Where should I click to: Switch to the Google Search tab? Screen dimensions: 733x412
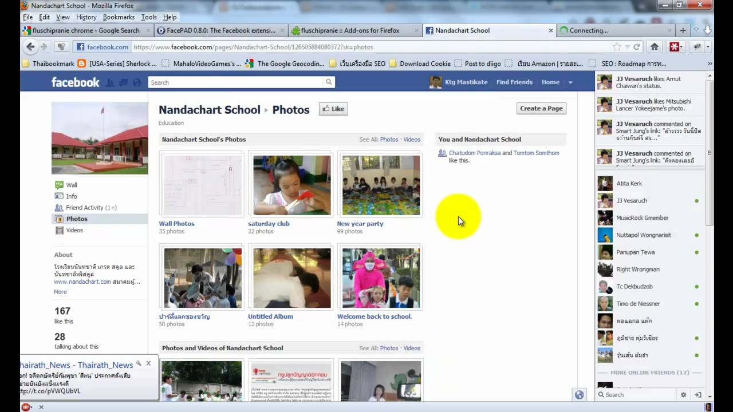click(86, 30)
